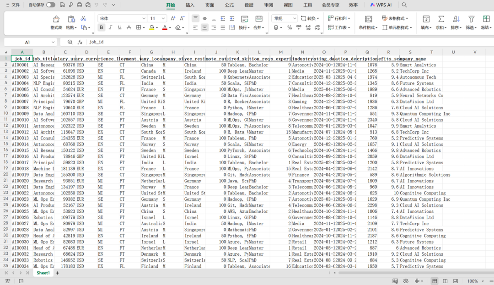
Task: Click the Print icon in quick access bar
Action: coord(80,5)
